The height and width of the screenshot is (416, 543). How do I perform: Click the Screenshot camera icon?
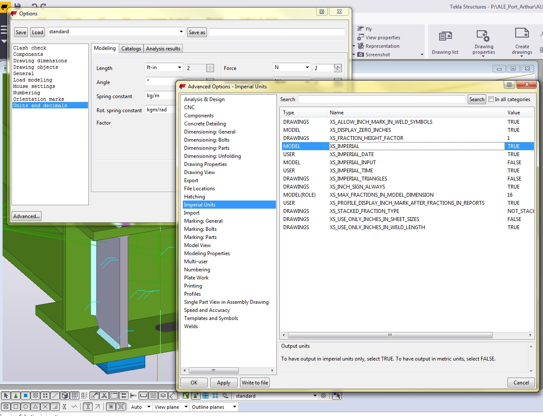361,55
